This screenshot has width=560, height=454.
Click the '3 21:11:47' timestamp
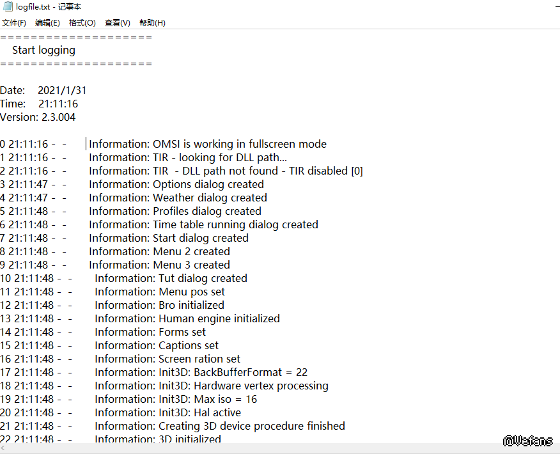(x=24, y=184)
